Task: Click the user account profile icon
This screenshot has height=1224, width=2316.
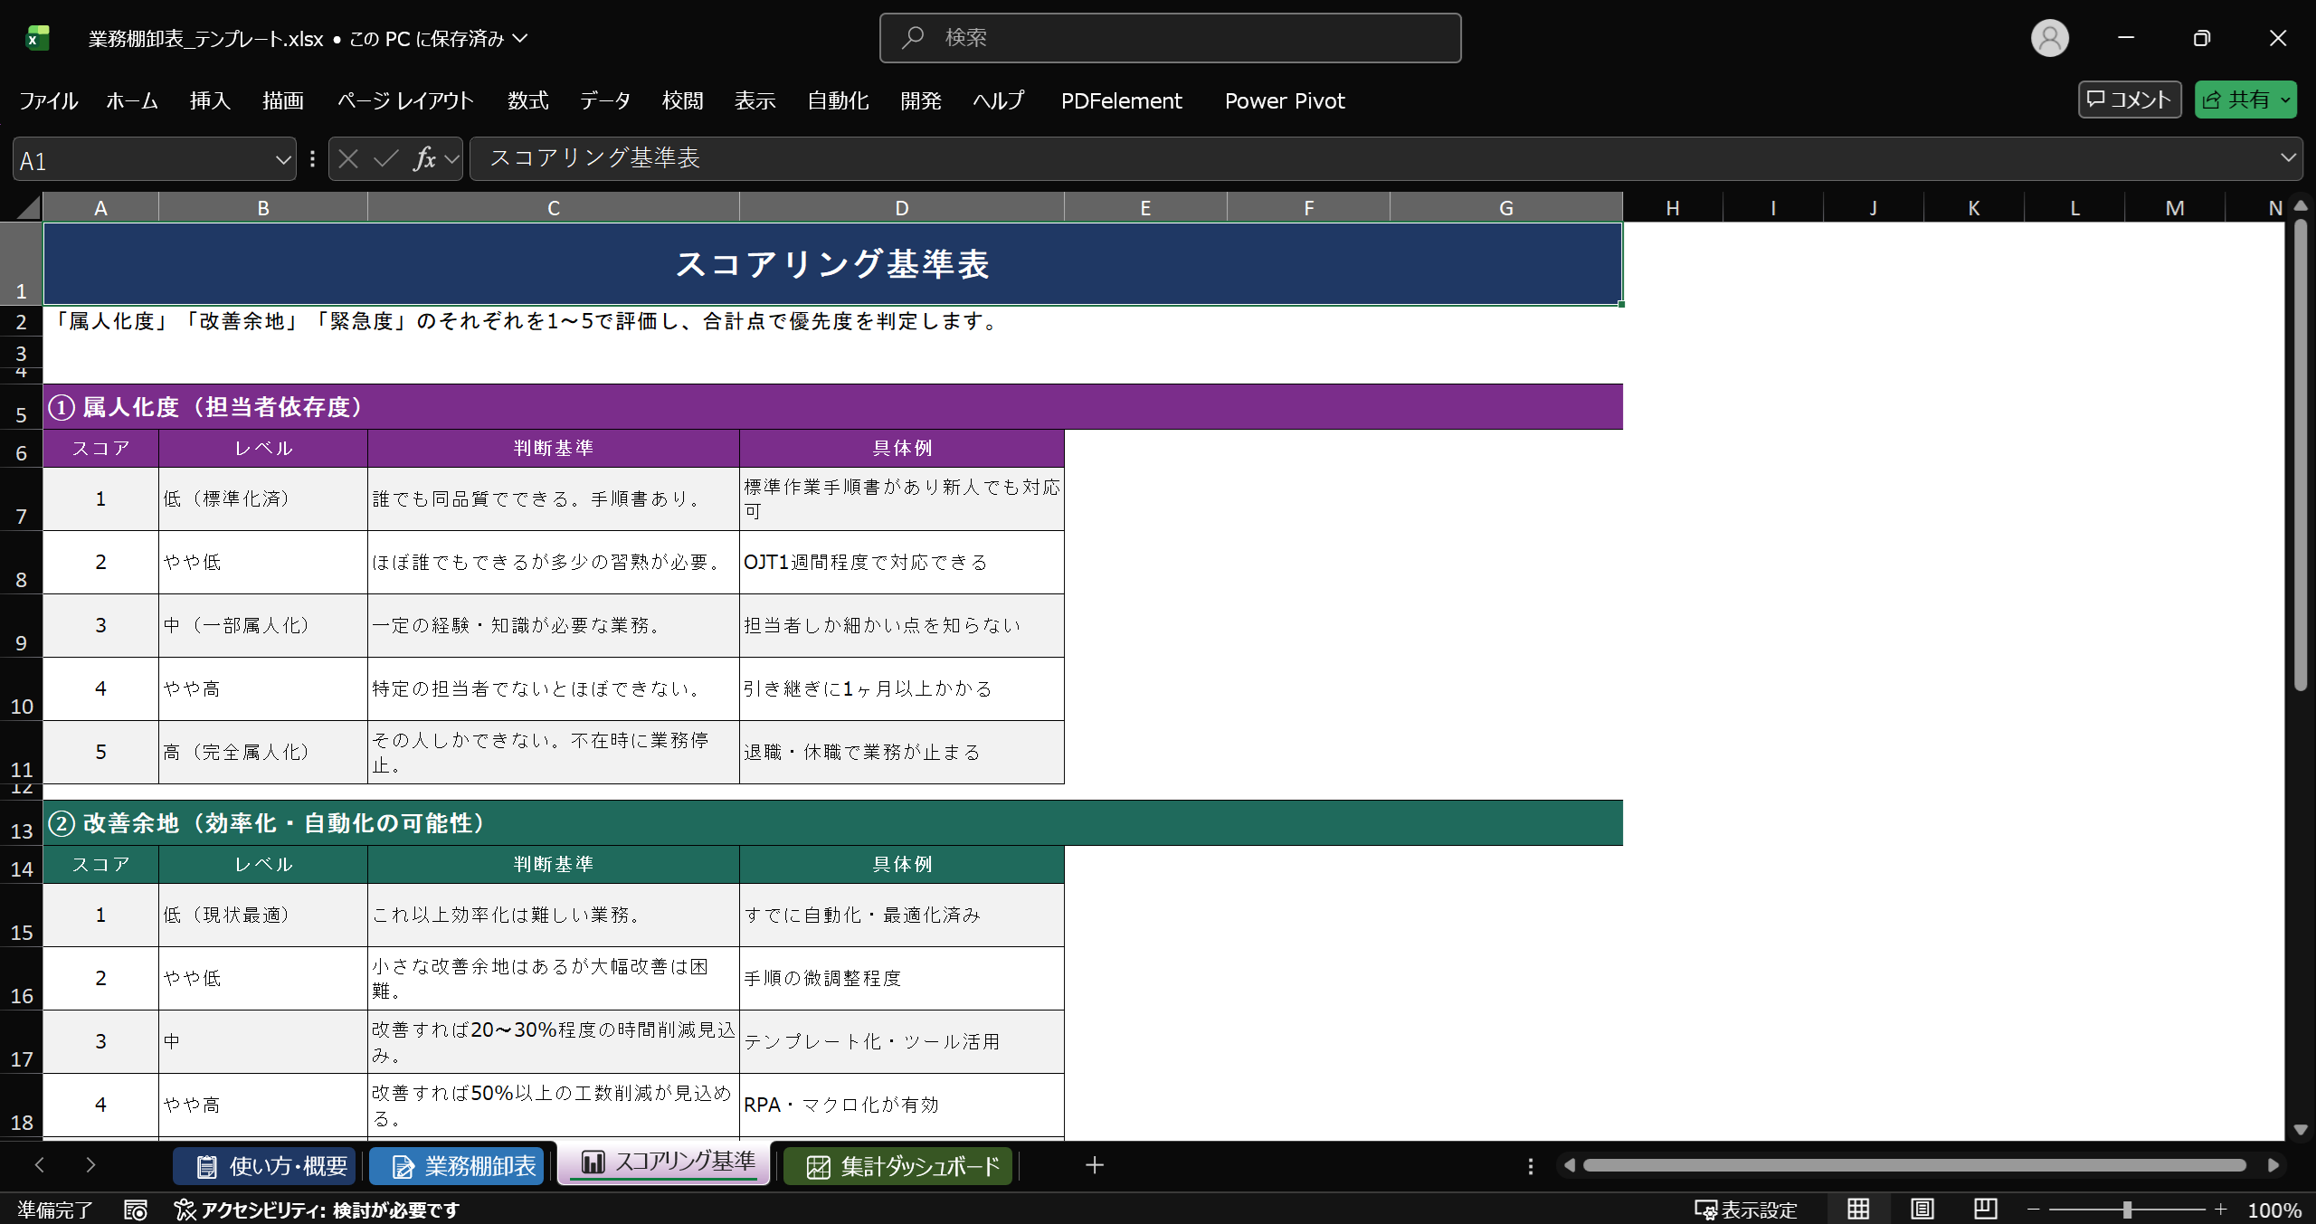Action: pos(2049,38)
